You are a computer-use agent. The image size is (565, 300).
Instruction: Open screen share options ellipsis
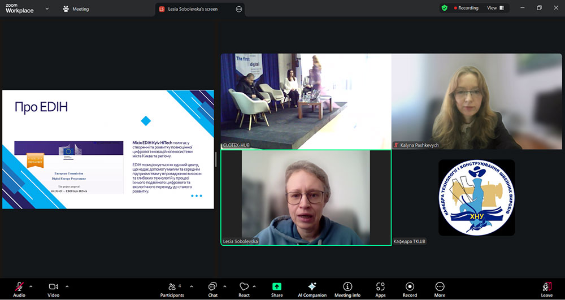239,9
